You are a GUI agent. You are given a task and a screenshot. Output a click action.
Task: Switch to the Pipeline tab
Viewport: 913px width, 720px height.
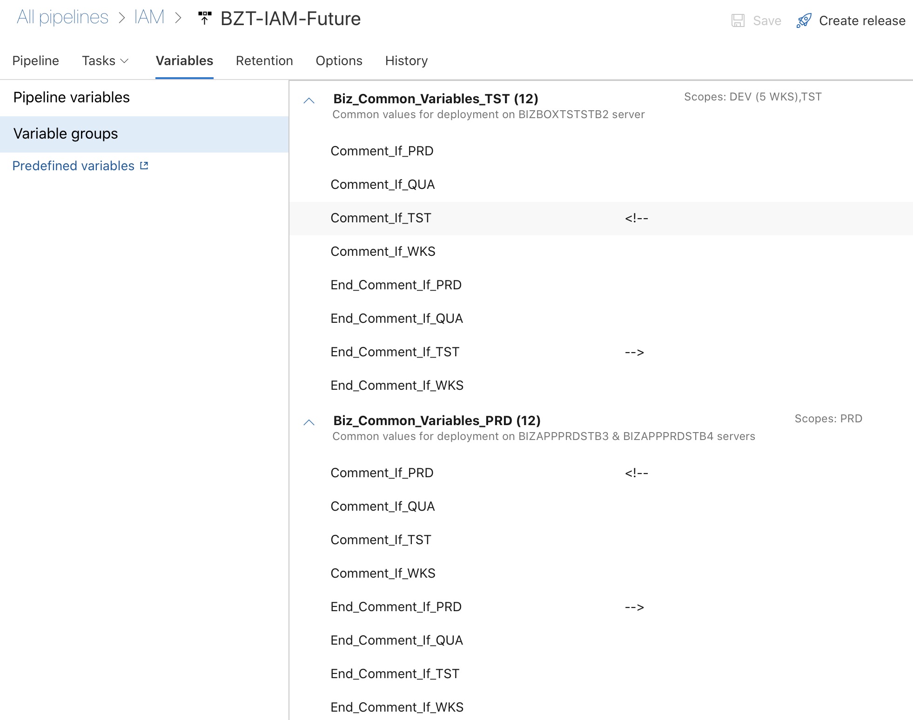tap(36, 60)
